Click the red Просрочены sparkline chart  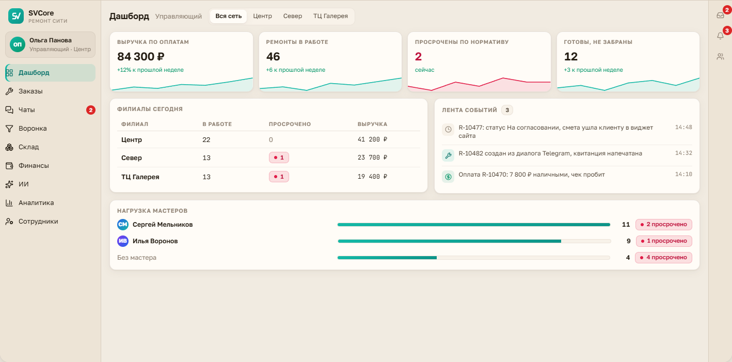tap(479, 85)
